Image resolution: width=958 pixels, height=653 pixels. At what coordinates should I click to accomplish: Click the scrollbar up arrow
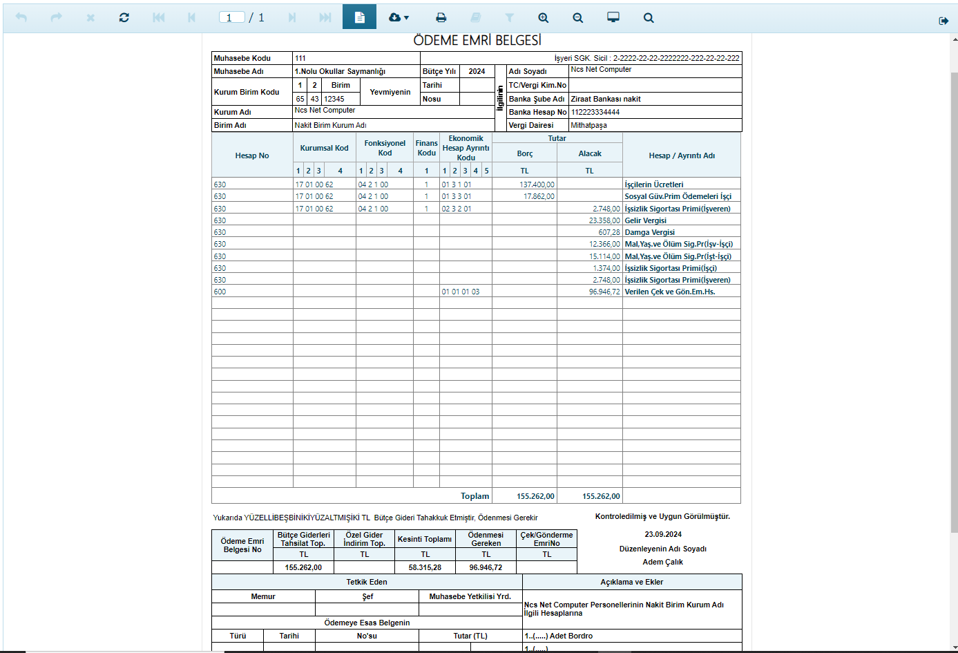pyautogui.click(x=954, y=39)
